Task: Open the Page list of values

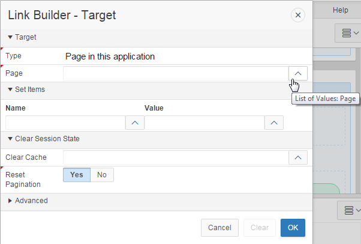Action: coord(298,73)
